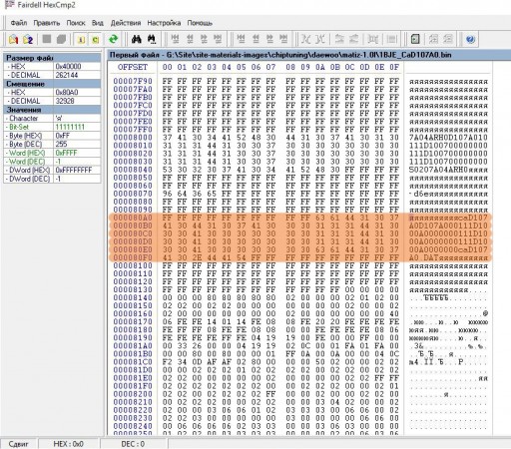This screenshot has height=449, width=511.
Task: Open the Вид menu
Action: [98, 23]
